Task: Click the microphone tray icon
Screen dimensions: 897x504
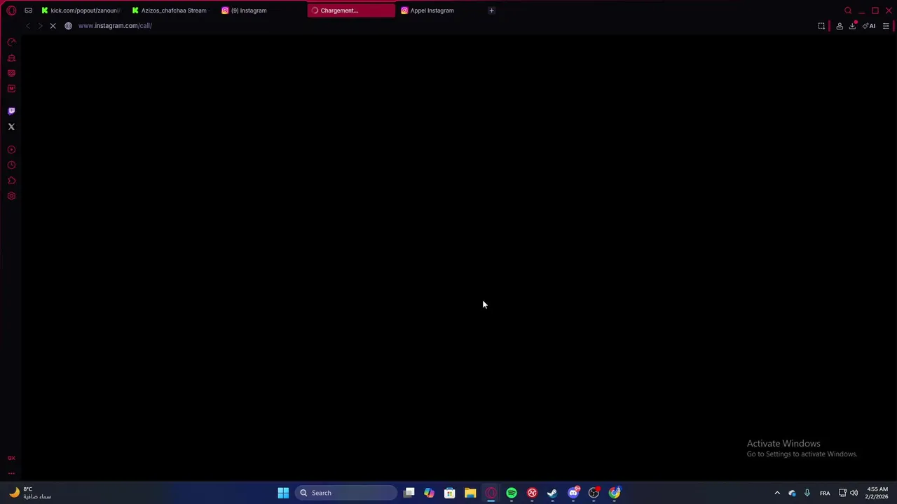Action: point(807,493)
